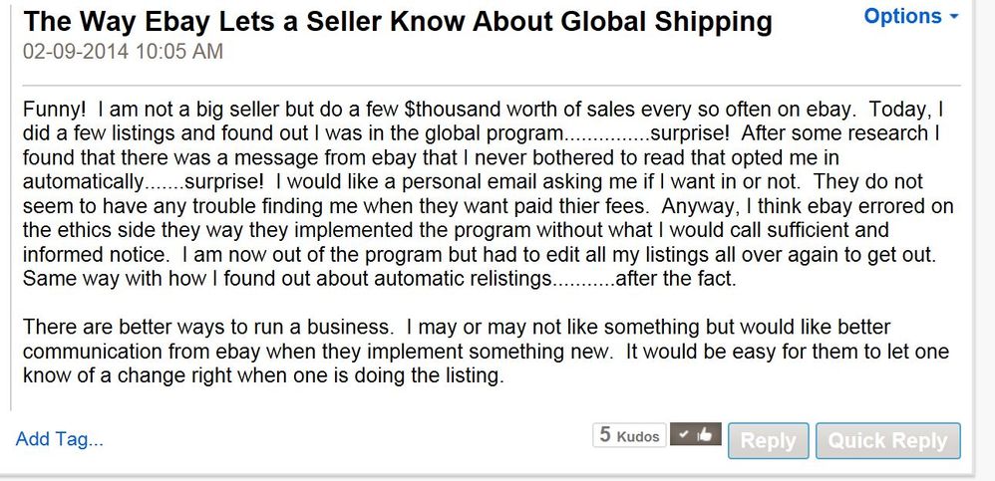The height and width of the screenshot is (481, 995).
Task: Click the 'know of a change' last line
Action: [263, 375]
